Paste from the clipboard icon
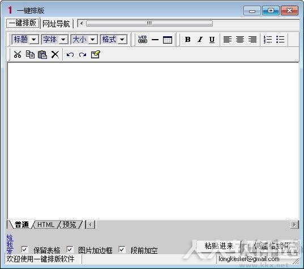Image resolution: width=304 pixels, height=269 pixels. coord(42,54)
